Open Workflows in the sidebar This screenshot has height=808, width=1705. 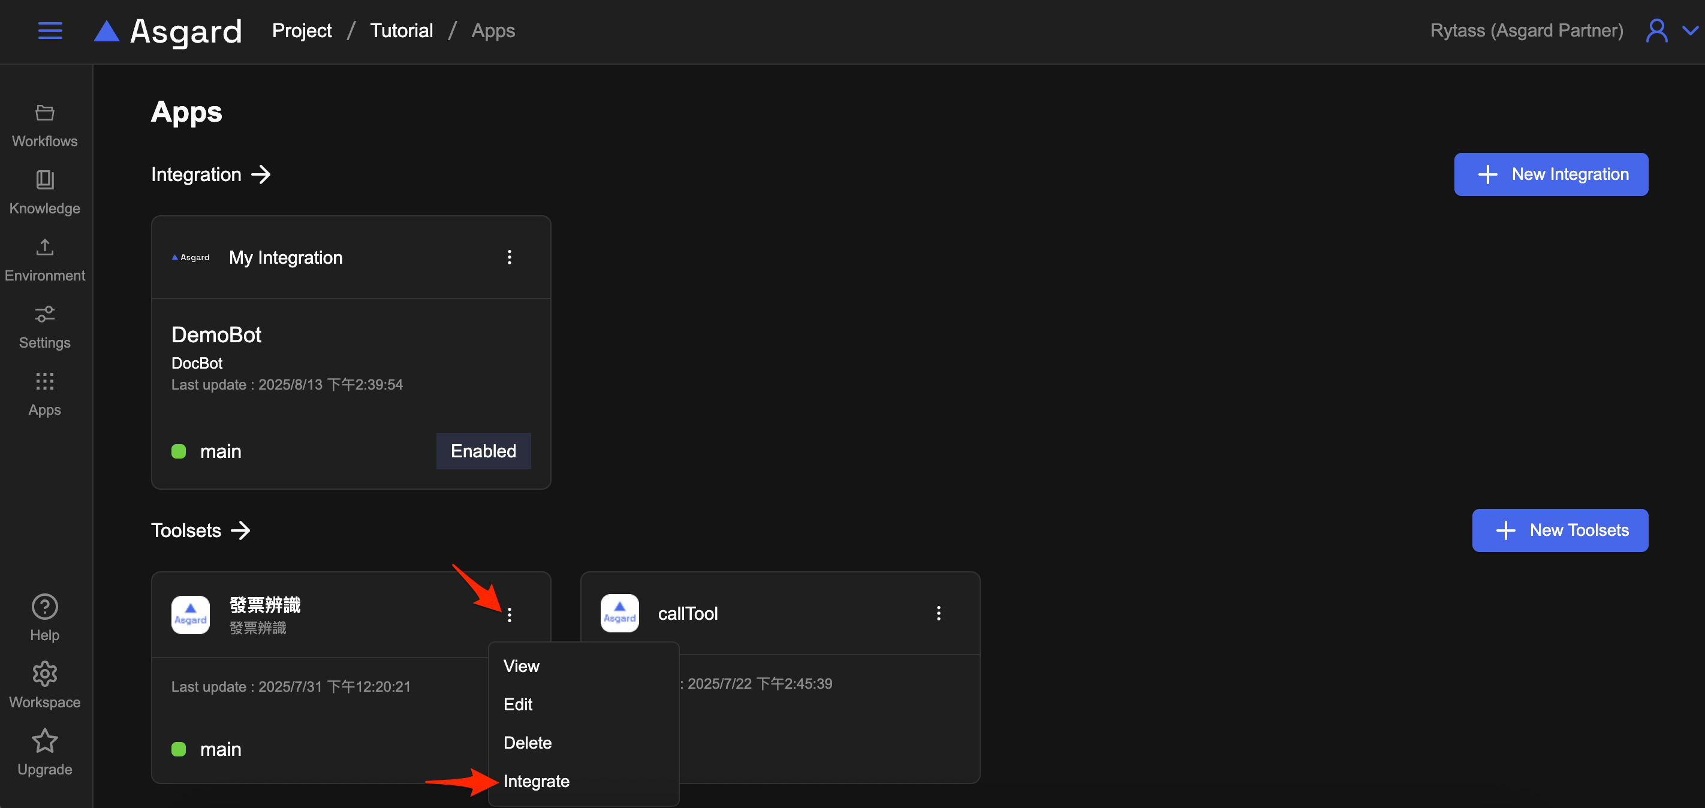point(44,126)
